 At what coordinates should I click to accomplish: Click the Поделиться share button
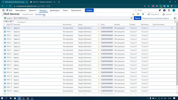point(153,14)
